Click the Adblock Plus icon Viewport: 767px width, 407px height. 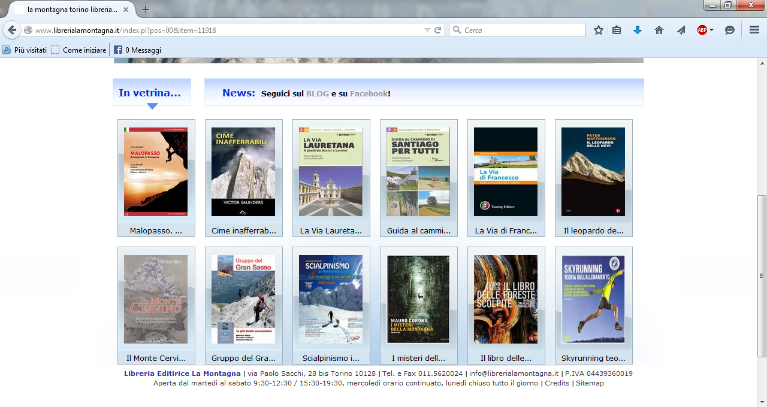pos(702,31)
